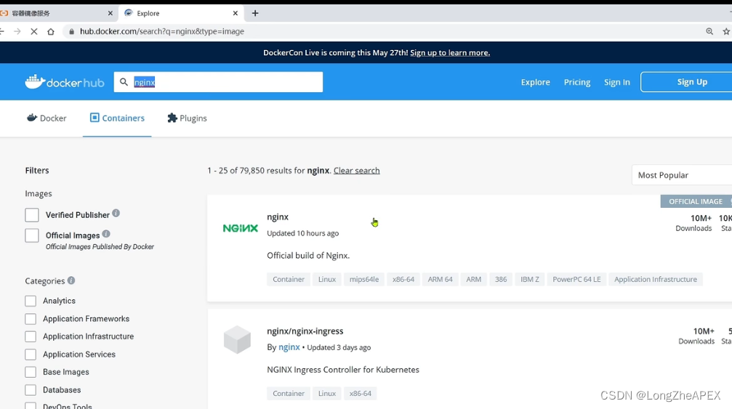Click Sign In
Screen dimensions: 732x409
(x=616, y=82)
